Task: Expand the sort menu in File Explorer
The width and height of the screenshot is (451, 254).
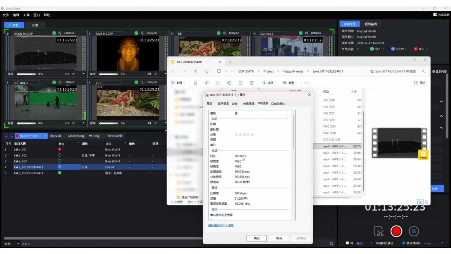Action: pos(269,83)
